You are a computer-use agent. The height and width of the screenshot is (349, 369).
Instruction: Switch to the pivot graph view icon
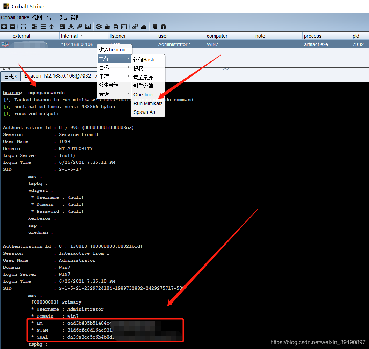(x=35, y=27)
